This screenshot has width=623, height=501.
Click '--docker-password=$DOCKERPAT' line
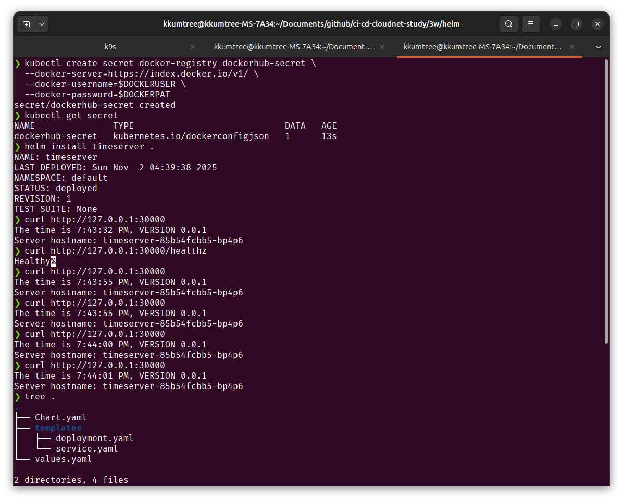pos(97,95)
